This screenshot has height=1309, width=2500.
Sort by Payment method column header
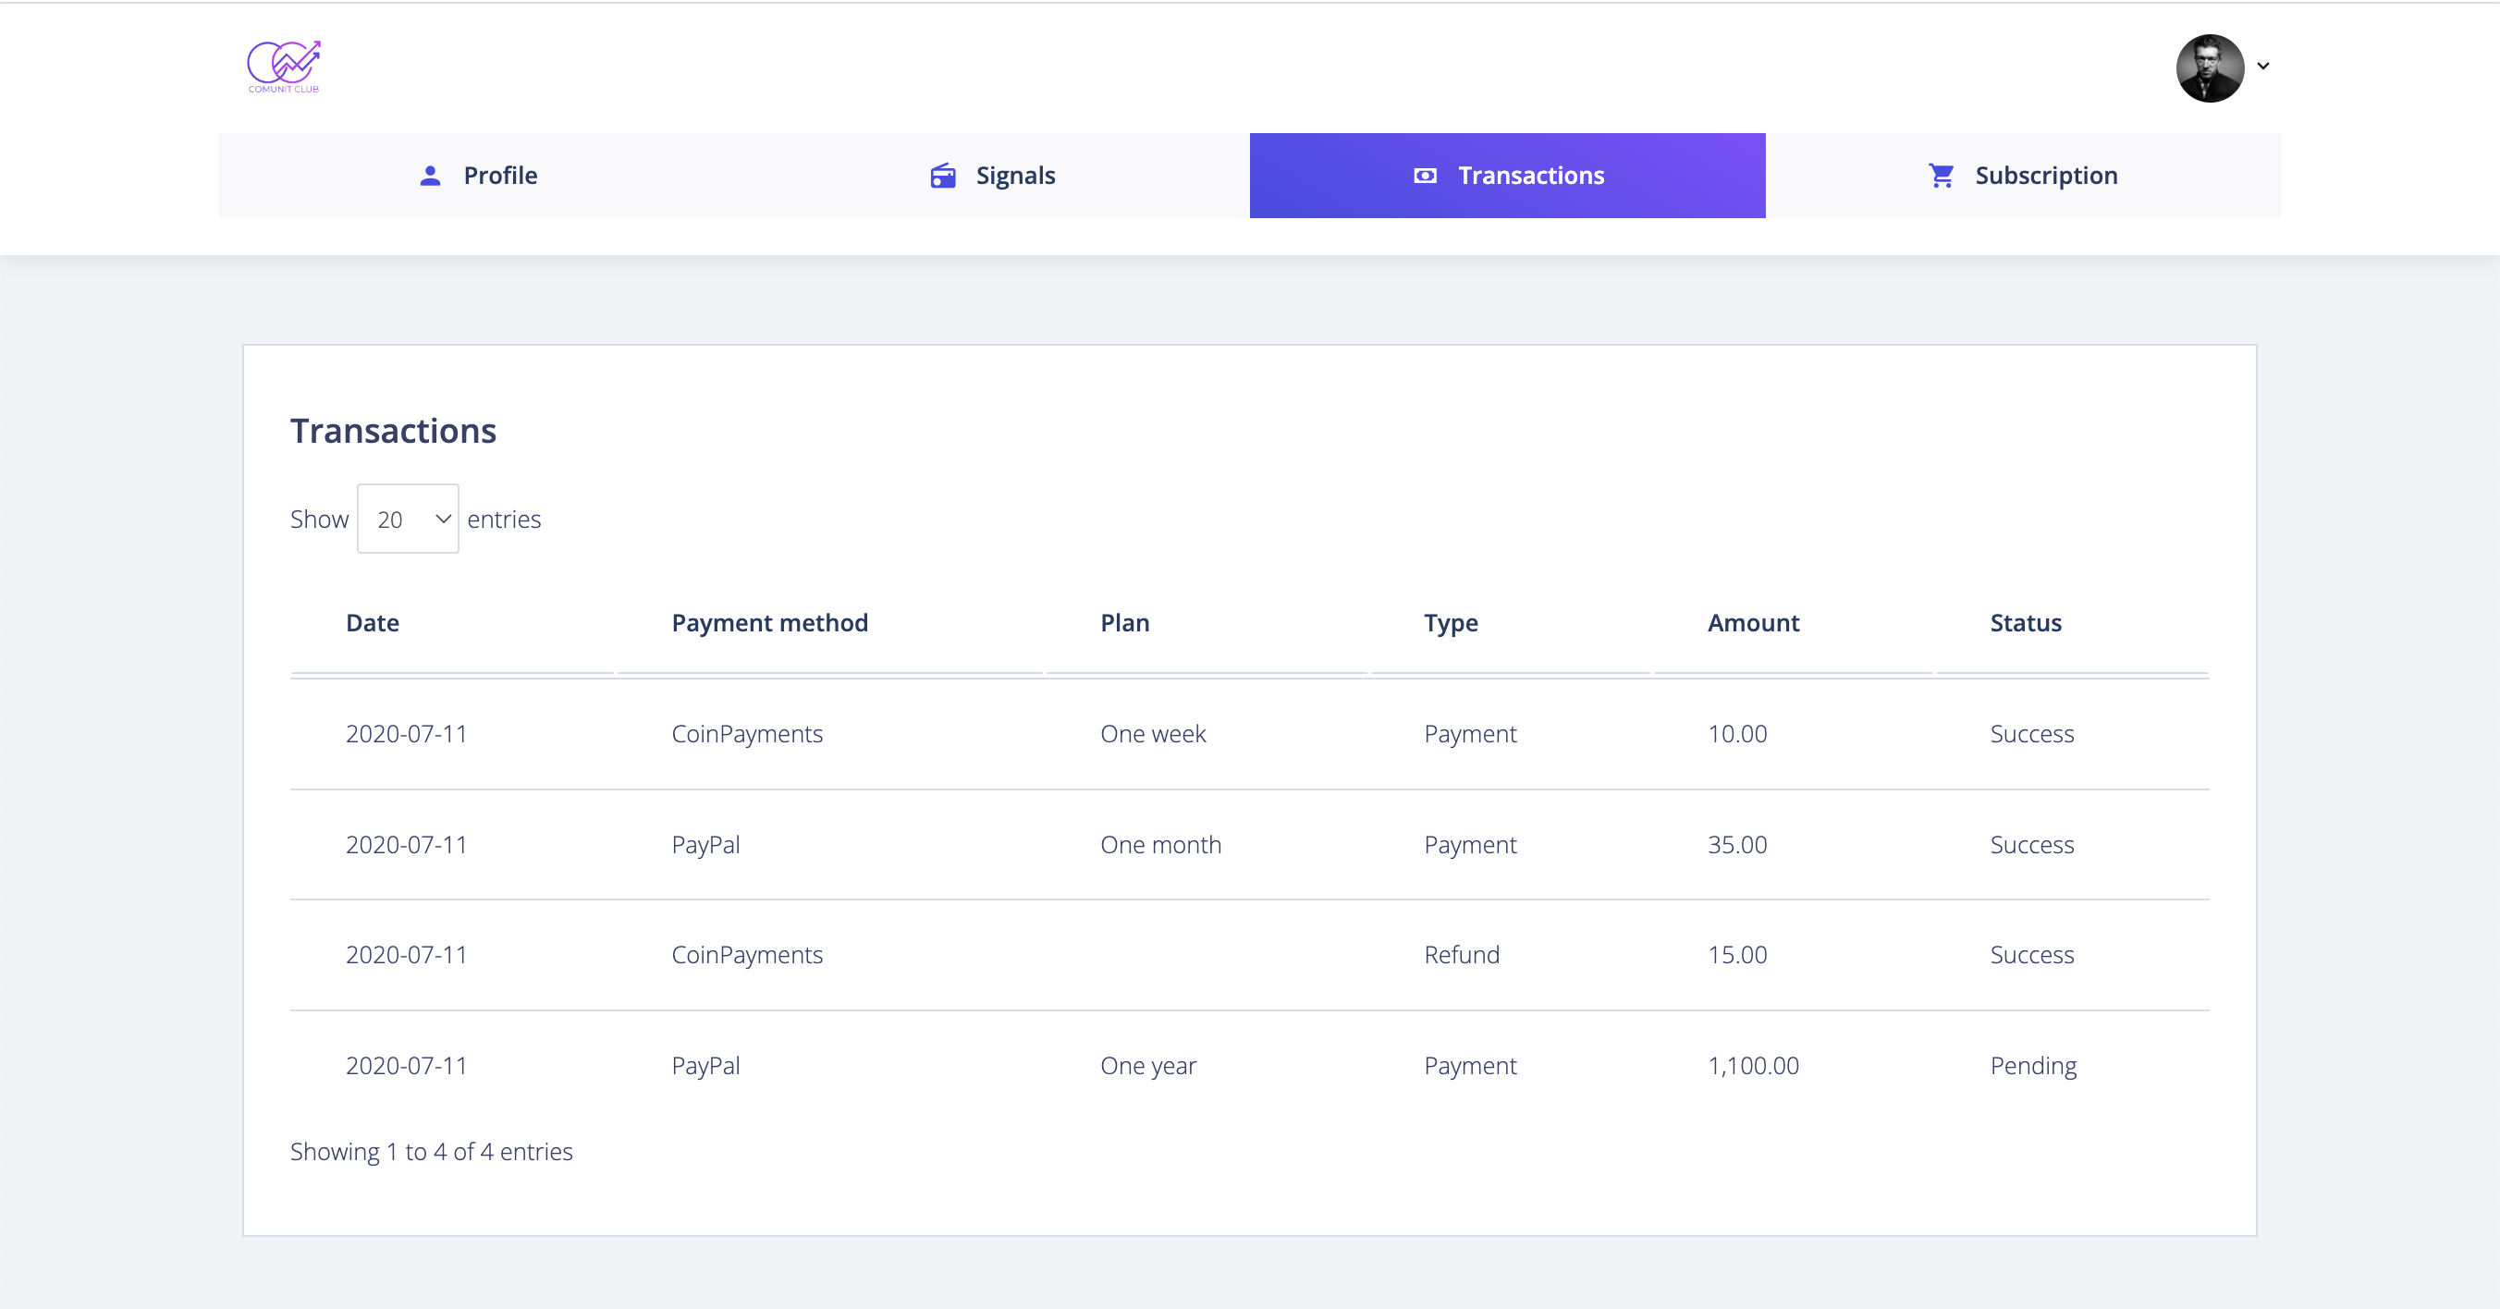click(x=769, y=623)
